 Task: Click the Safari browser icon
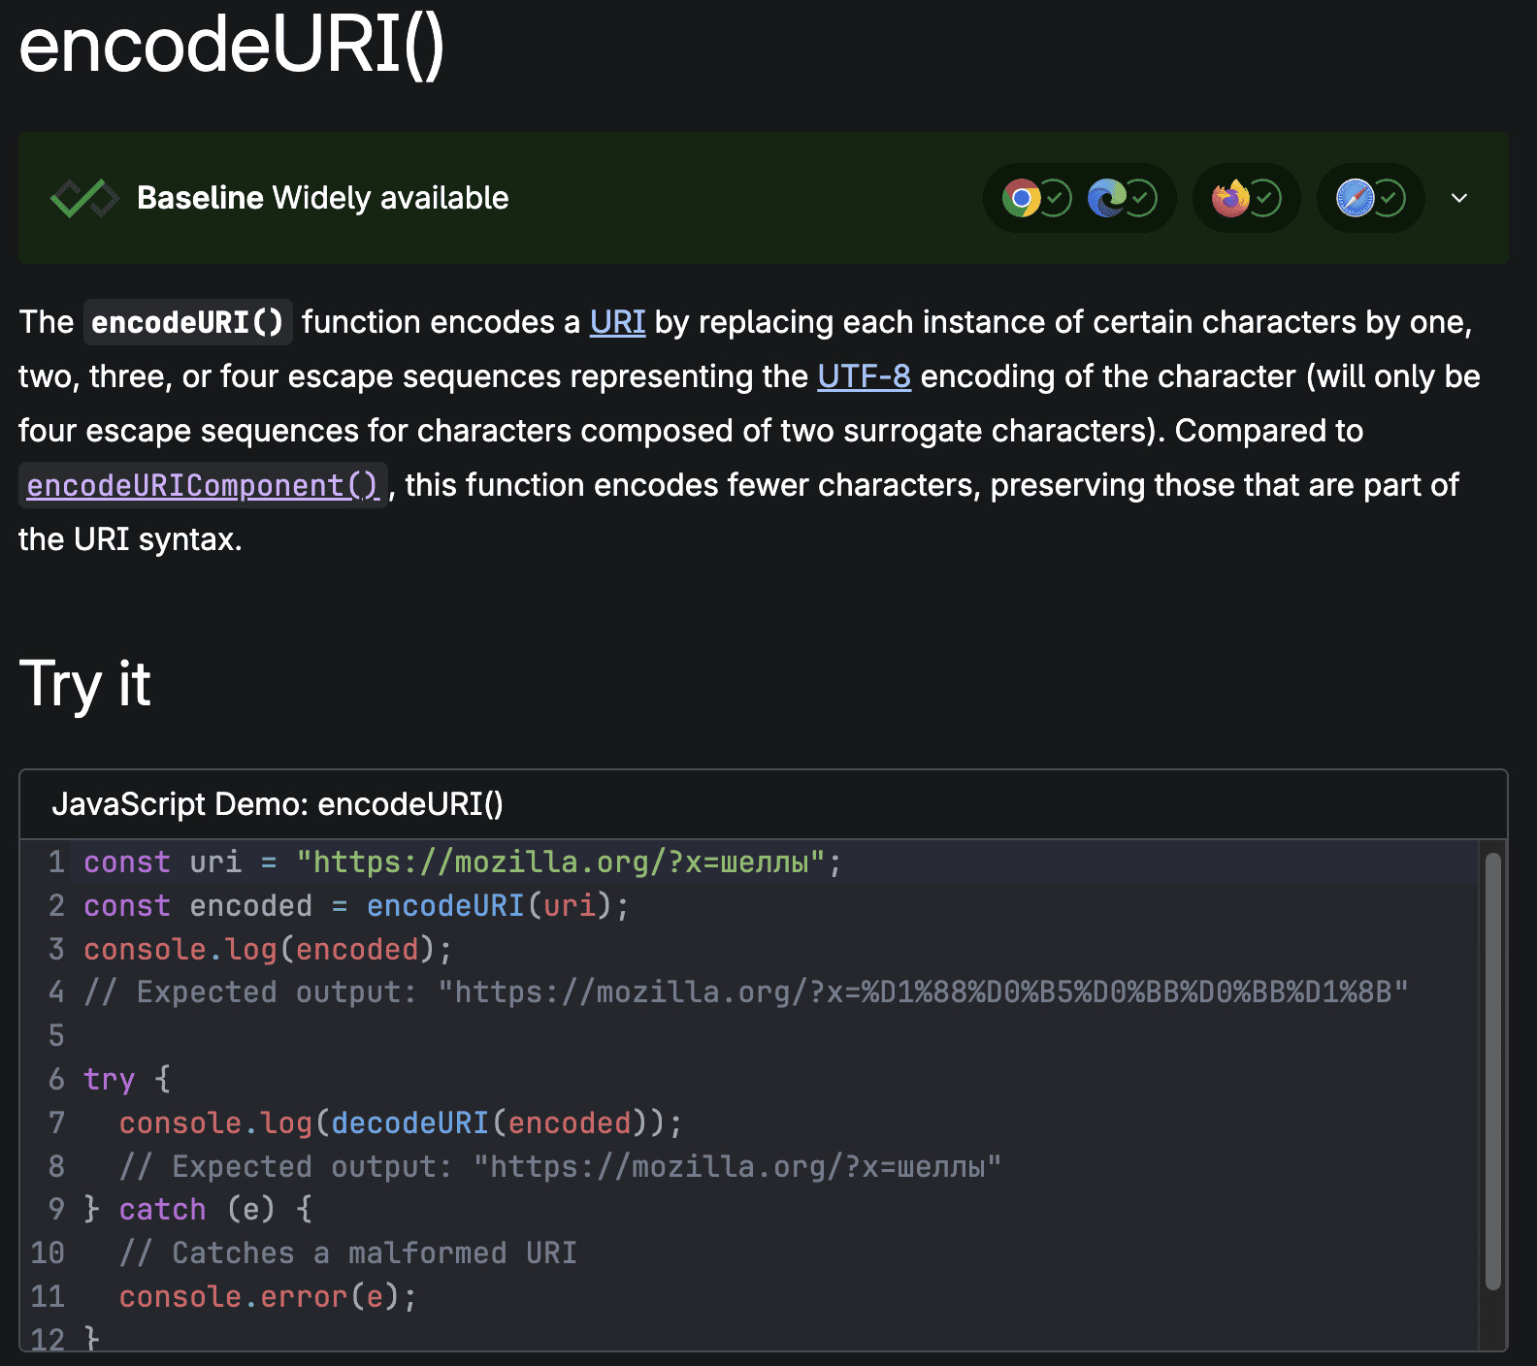[x=1355, y=198]
